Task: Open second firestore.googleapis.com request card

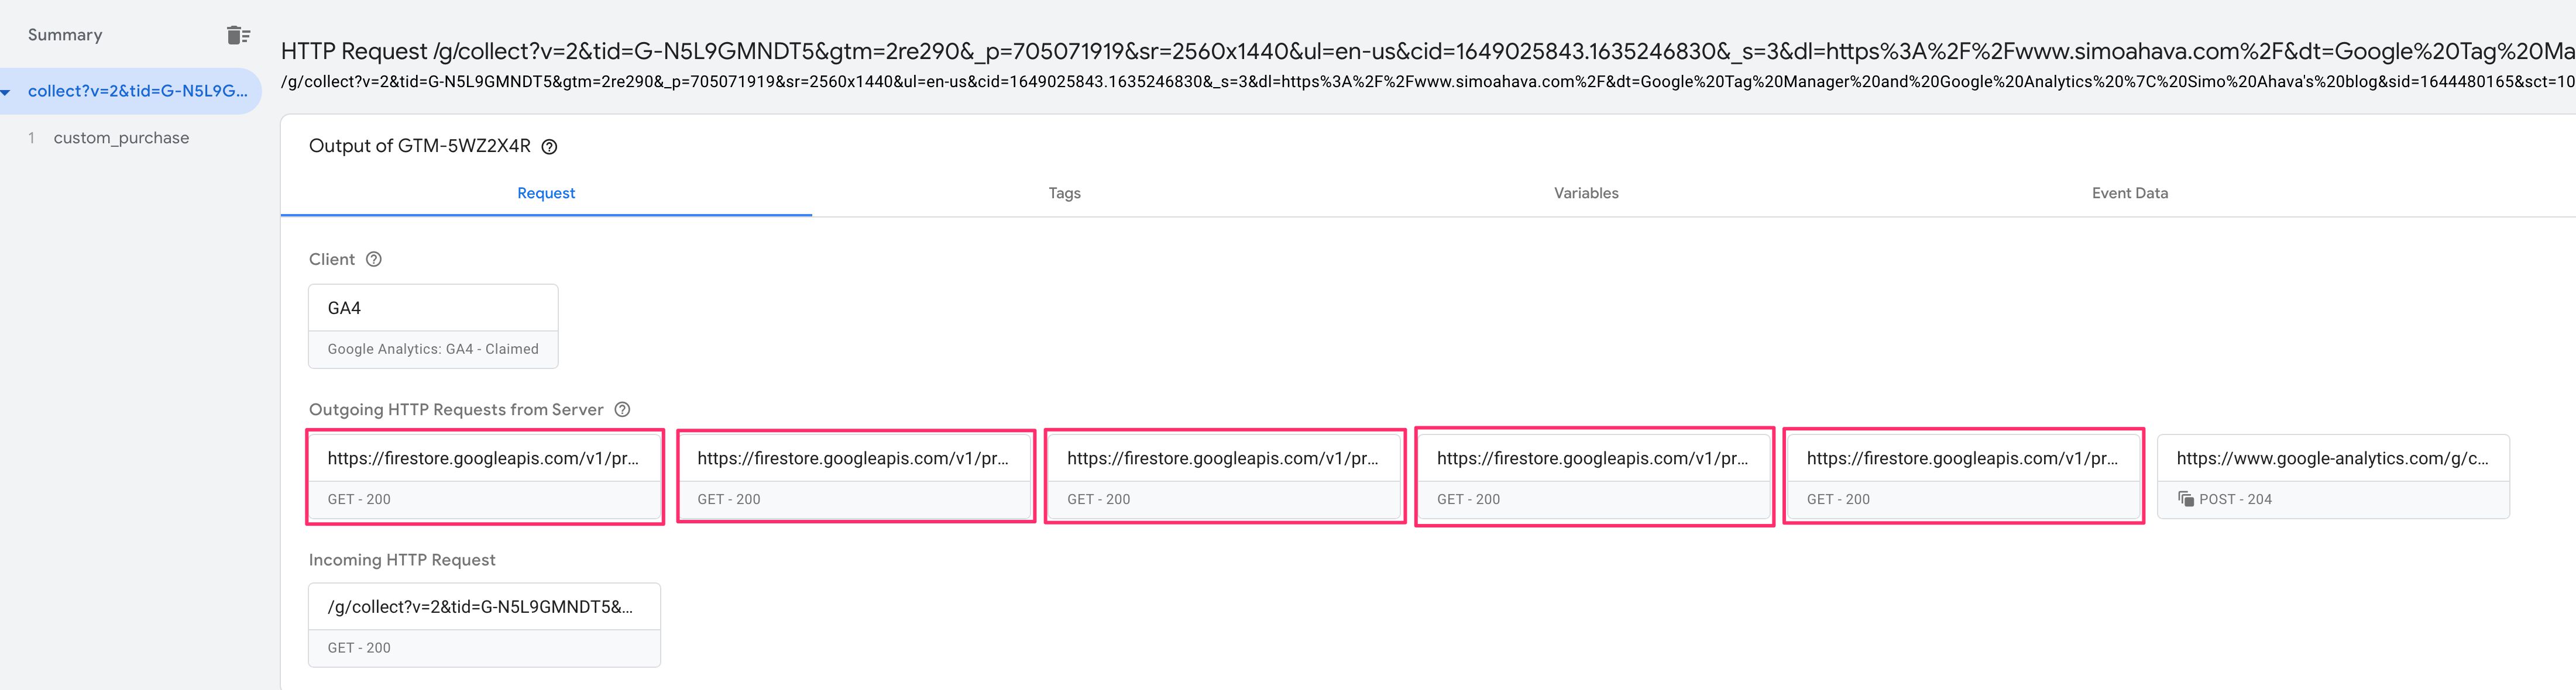Action: [x=855, y=477]
